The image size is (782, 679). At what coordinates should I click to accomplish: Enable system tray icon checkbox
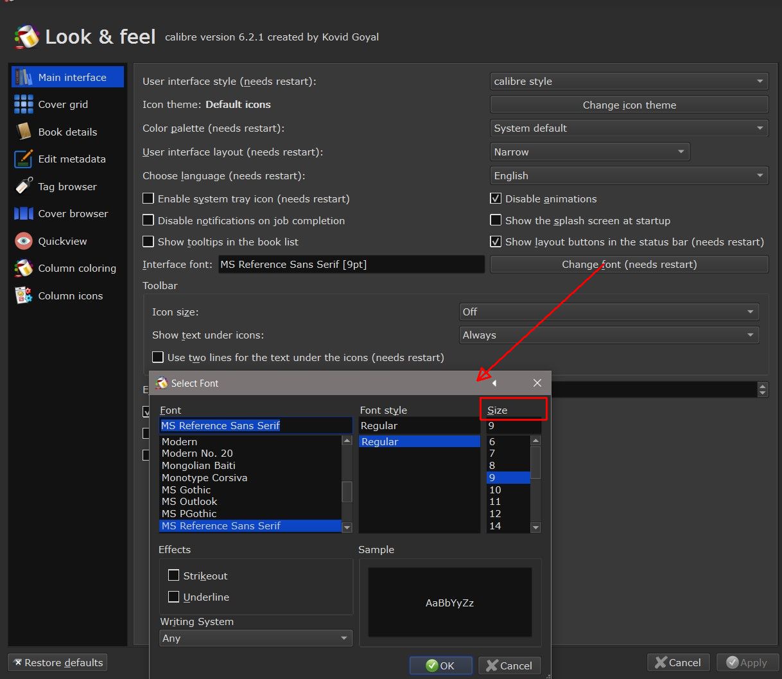pos(148,198)
